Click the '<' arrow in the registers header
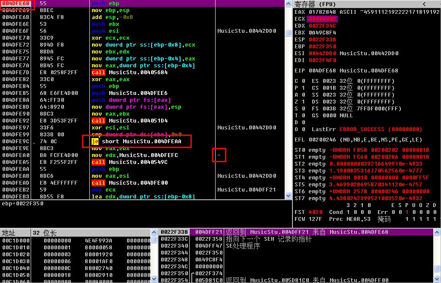This screenshot has height=283, width=441. pyautogui.click(x=424, y=4)
